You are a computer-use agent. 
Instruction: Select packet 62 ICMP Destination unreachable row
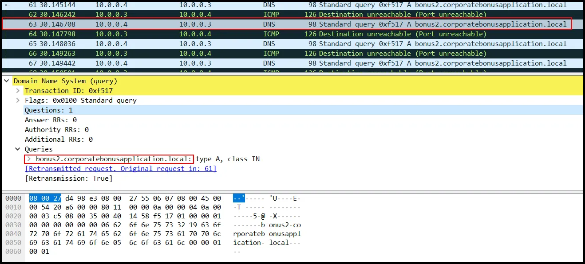pyautogui.click(x=284, y=15)
